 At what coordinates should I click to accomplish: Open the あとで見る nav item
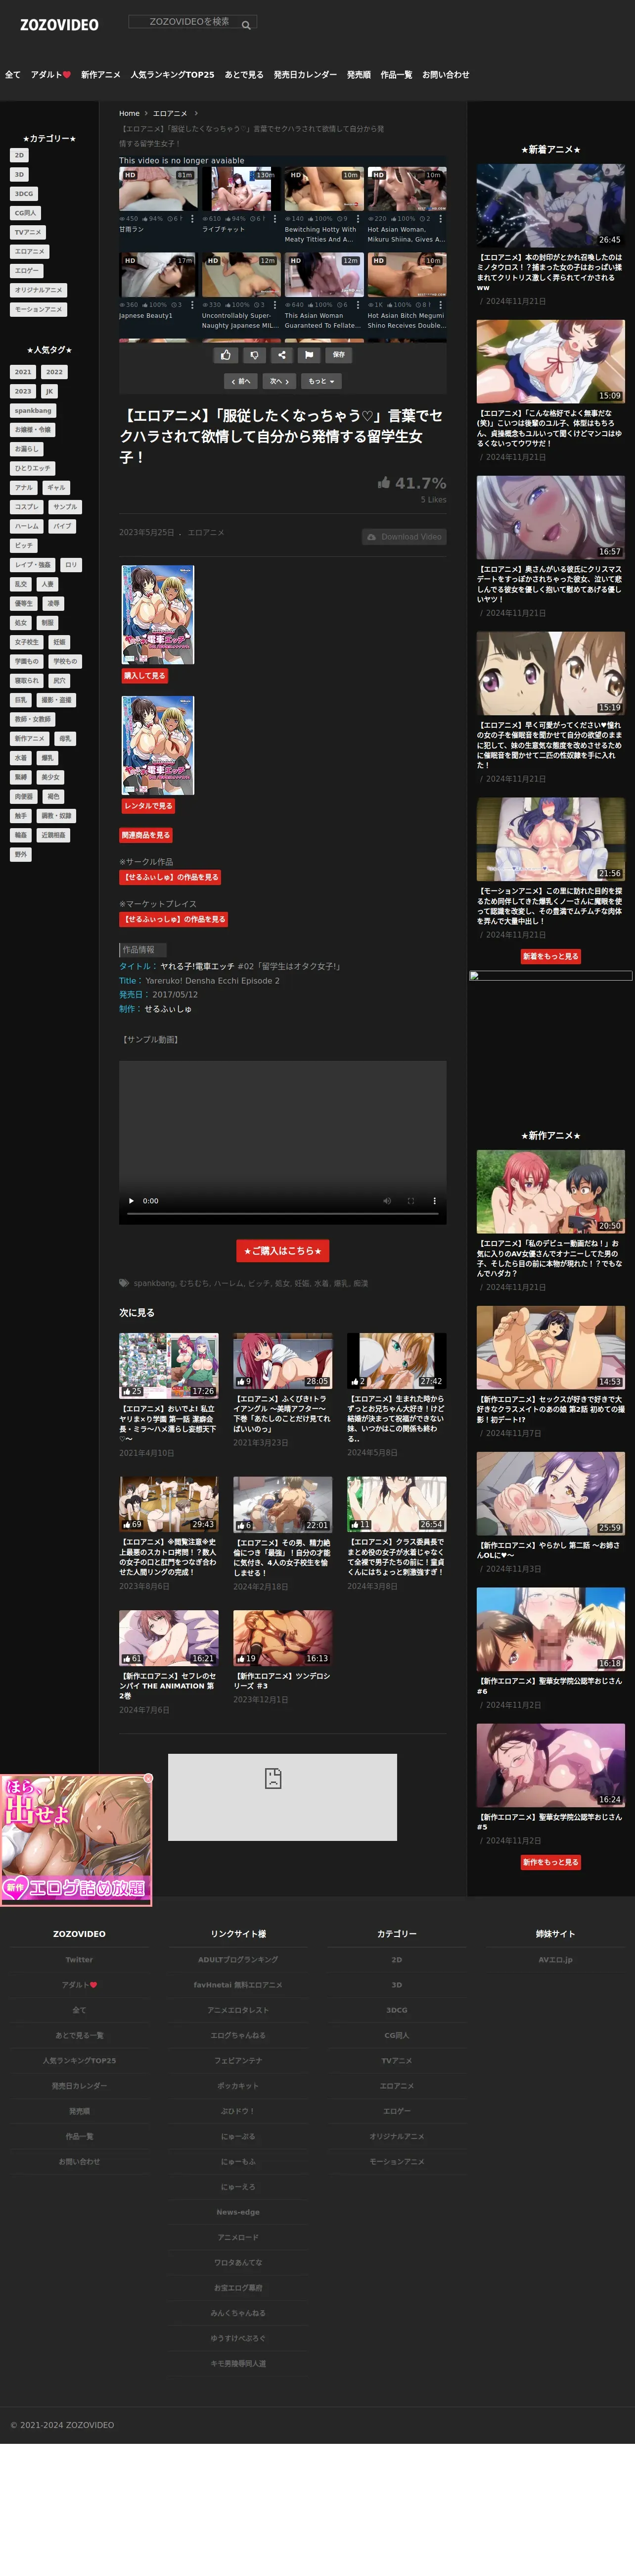pyautogui.click(x=244, y=75)
